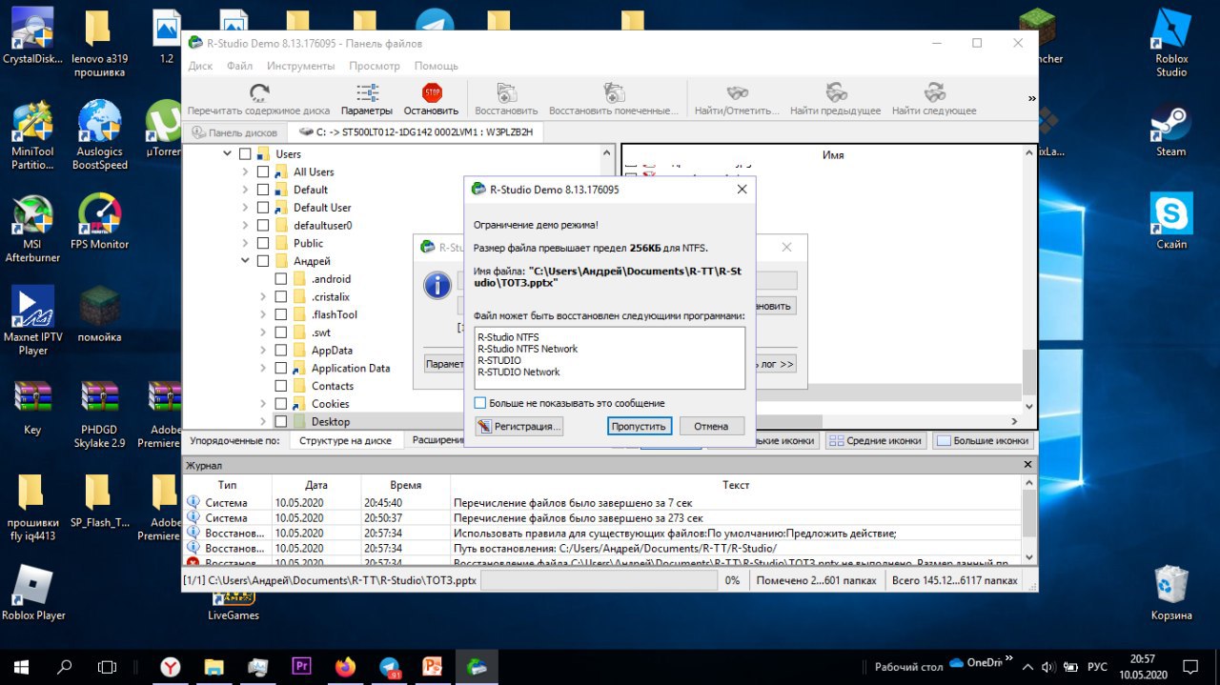Close the Журнал log panel
Viewport: 1220px width, 685px height.
(x=1027, y=465)
